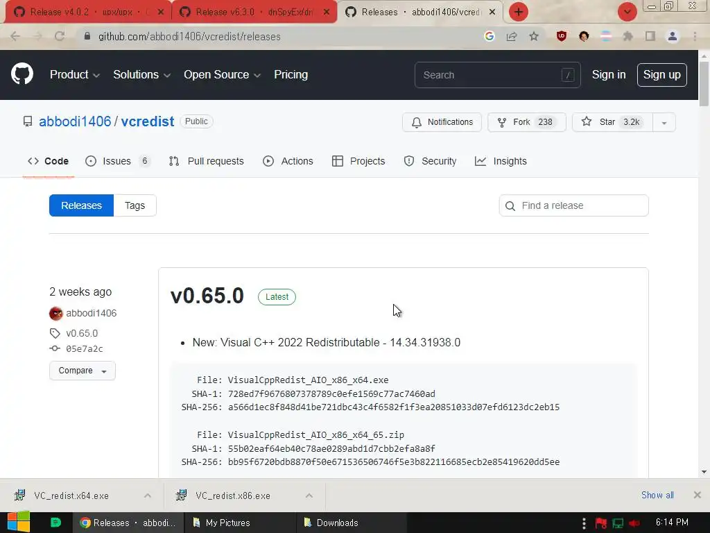Viewport: 710px width, 533px height.
Task: Click the Find a release search field
Action: [x=573, y=205]
